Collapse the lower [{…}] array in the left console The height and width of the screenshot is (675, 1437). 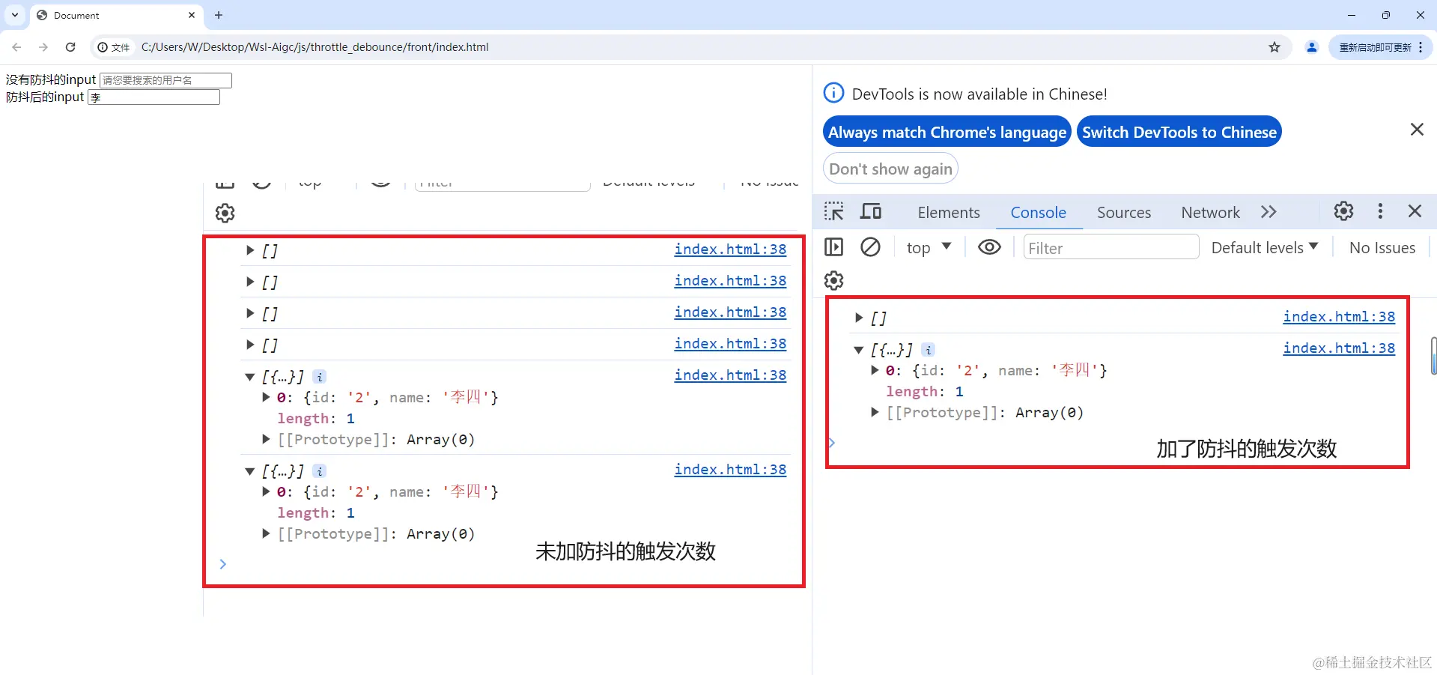pos(250,470)
